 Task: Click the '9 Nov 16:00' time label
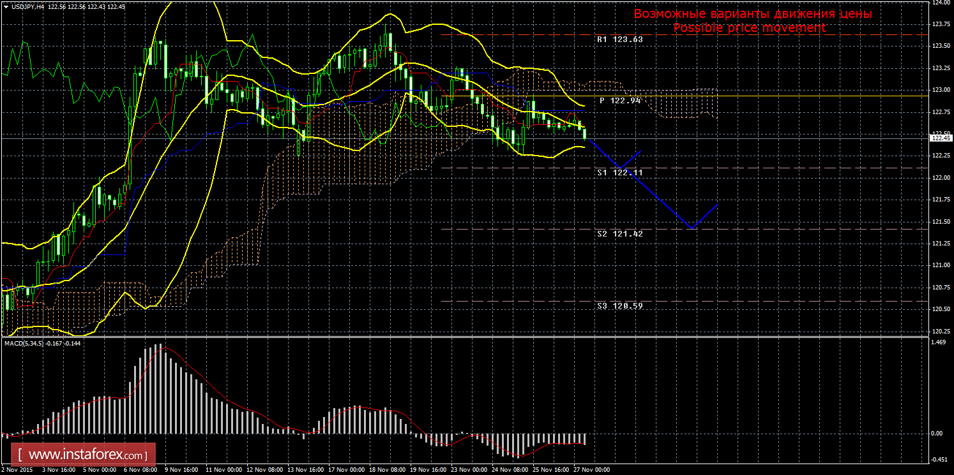[182, 470]
